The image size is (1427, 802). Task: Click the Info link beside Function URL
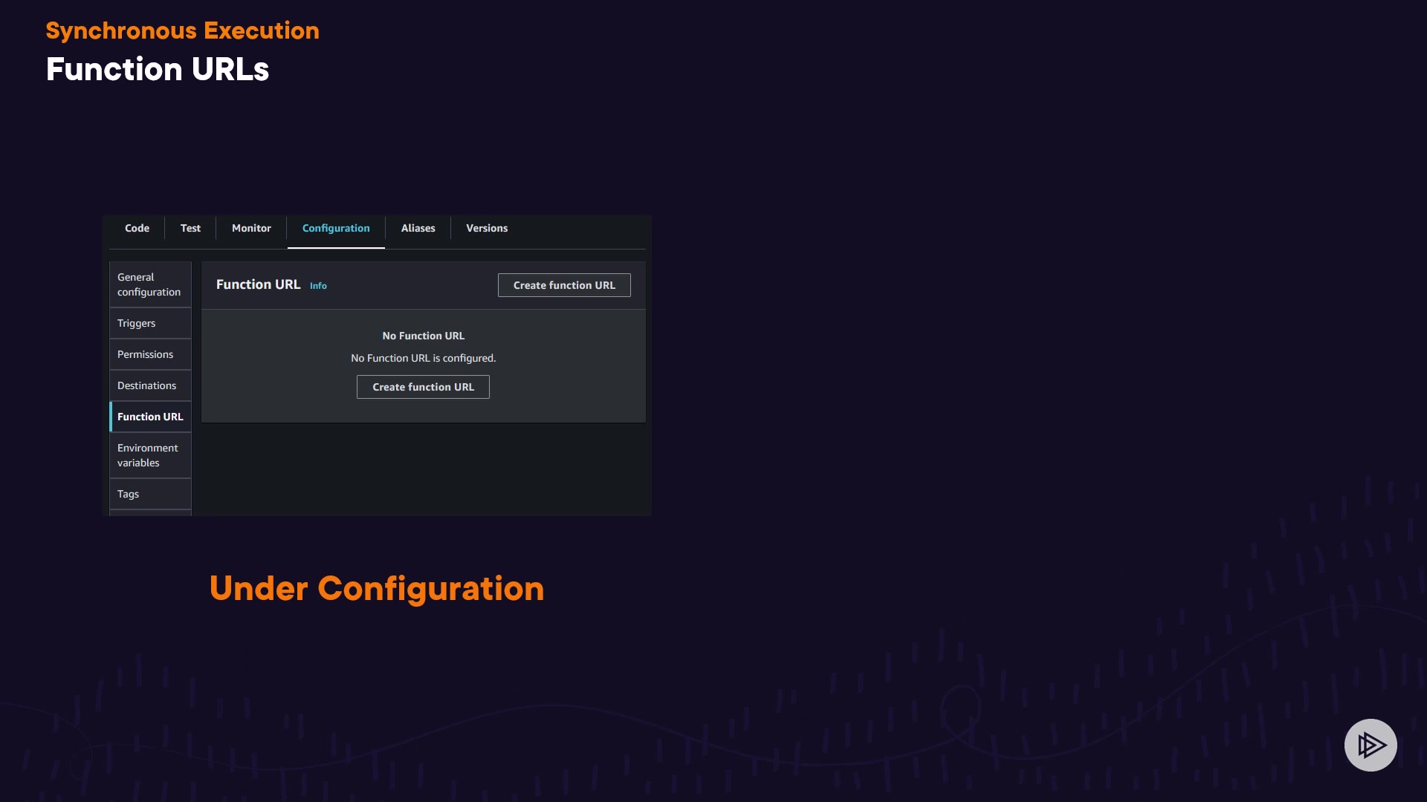coord(318,286)
